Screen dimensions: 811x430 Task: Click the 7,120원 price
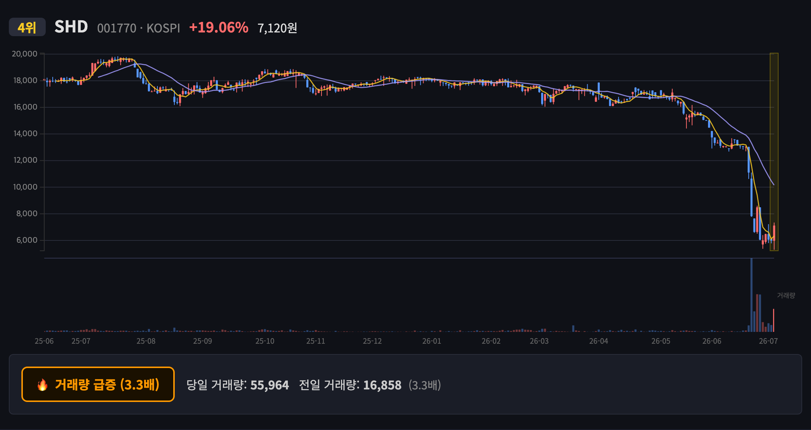pos(277,28)
